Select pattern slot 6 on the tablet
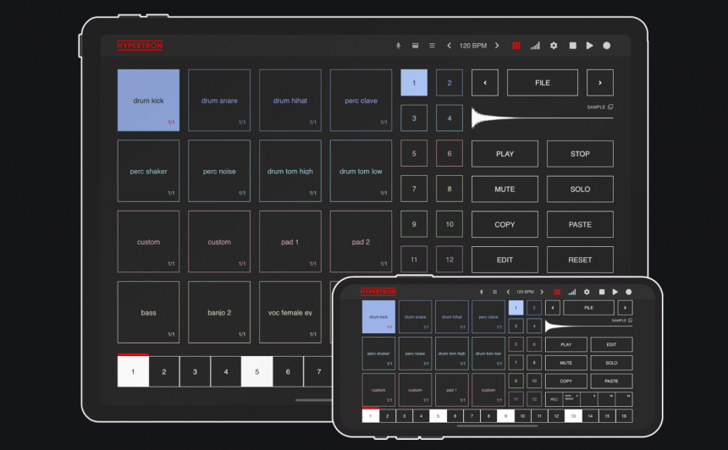The image size is (728, 450). click(449, 153)
